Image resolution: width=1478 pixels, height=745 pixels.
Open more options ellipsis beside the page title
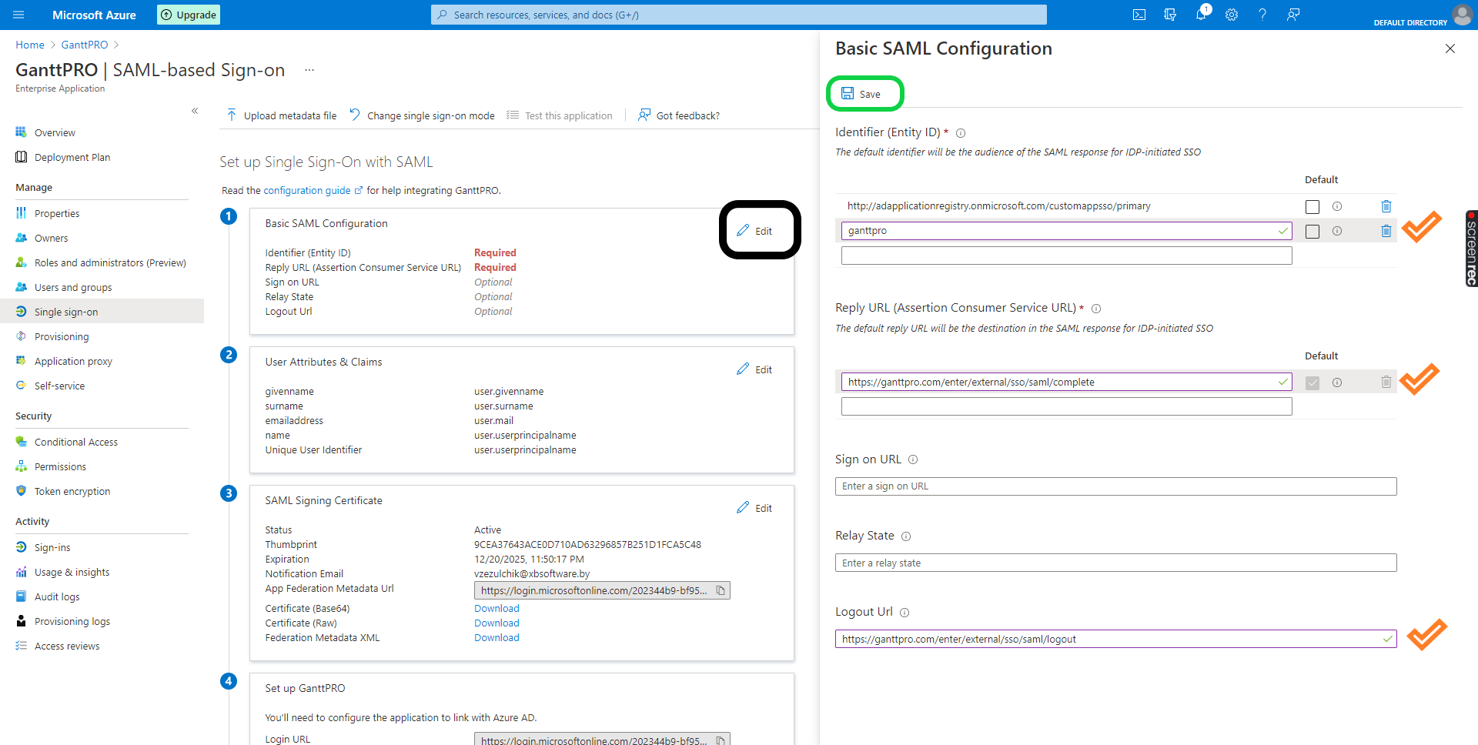click(x=309, y=70)
